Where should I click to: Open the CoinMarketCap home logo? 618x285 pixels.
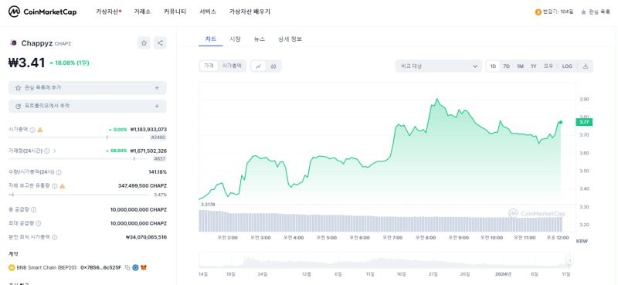coord(42,12)
